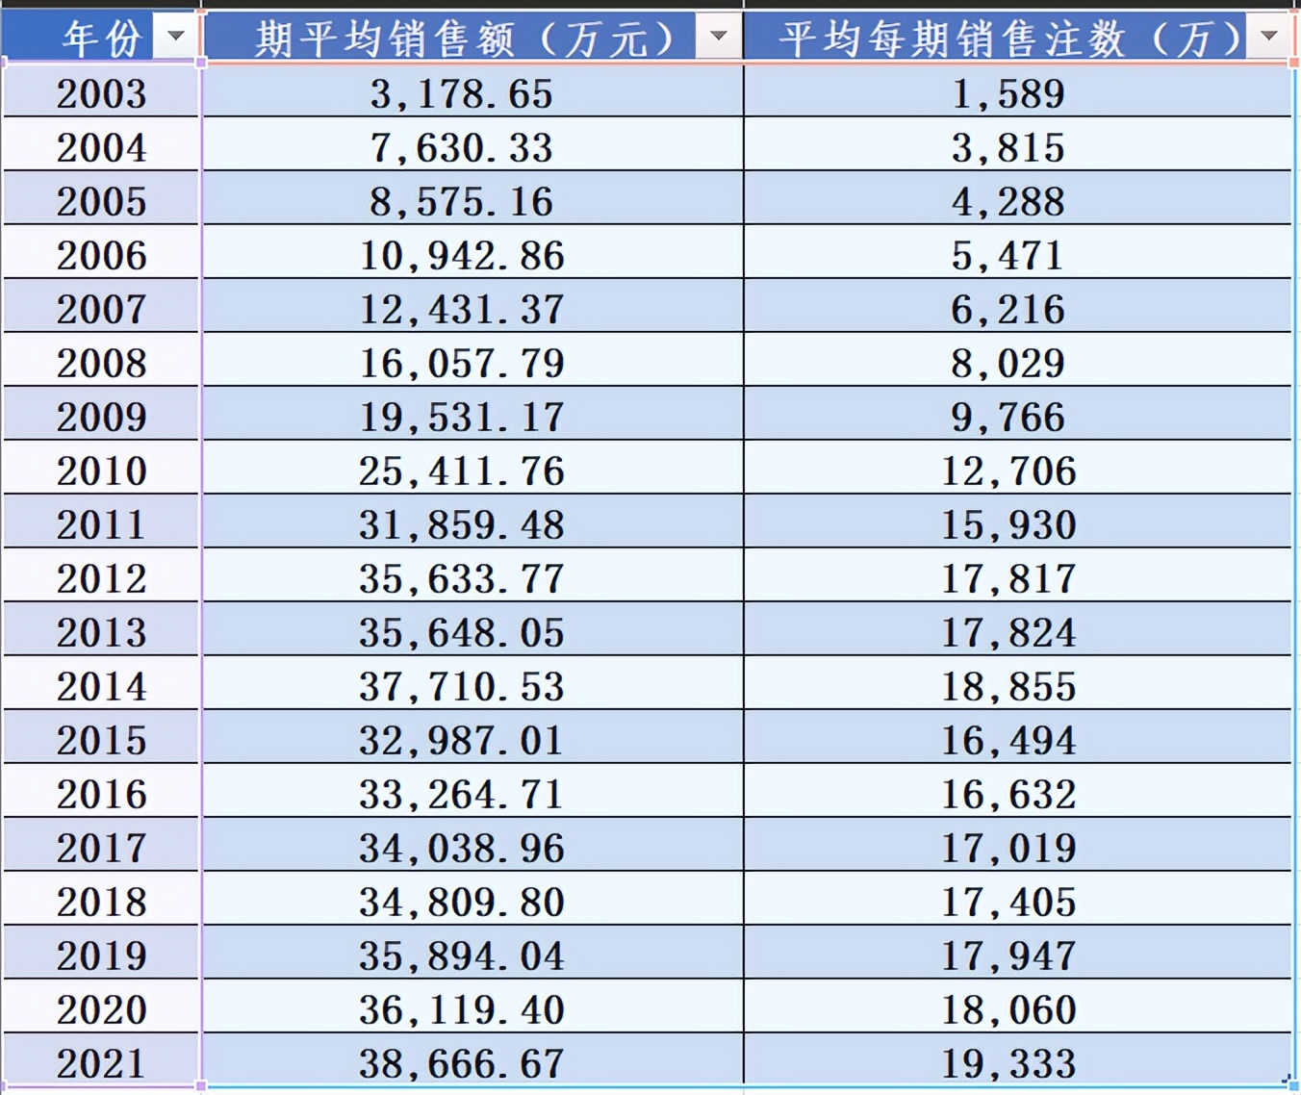
Task: Select the 平均每期销售注数（万） header cell
Action: pos(1018,37)
